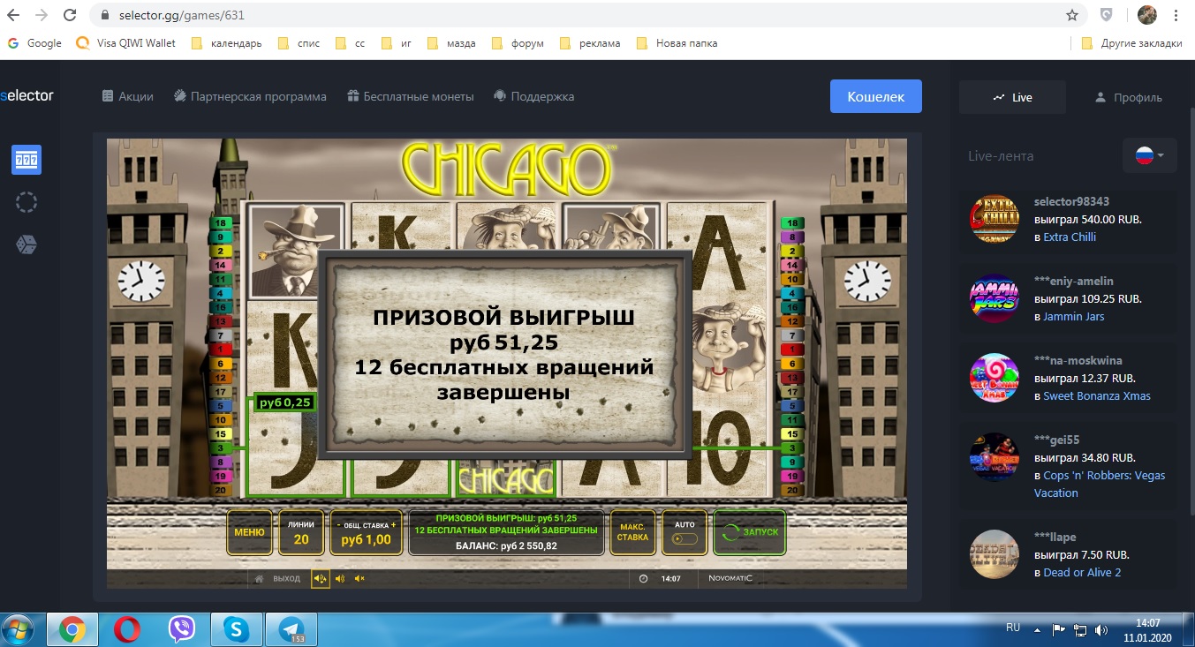Click the dashed circle sidebar icon

click(x=26, y=202)
